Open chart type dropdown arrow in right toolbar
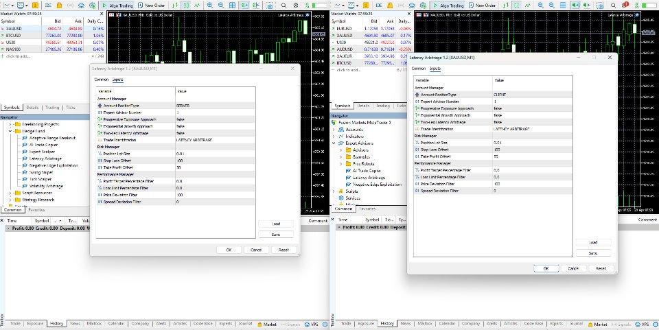The width and height of the screenshot is (659, 330). tap(343, 5)
